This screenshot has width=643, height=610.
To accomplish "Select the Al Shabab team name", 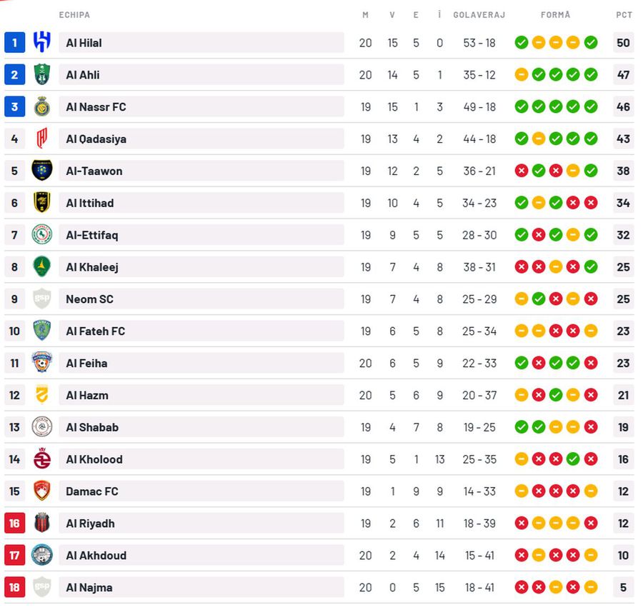I will 92,427.
